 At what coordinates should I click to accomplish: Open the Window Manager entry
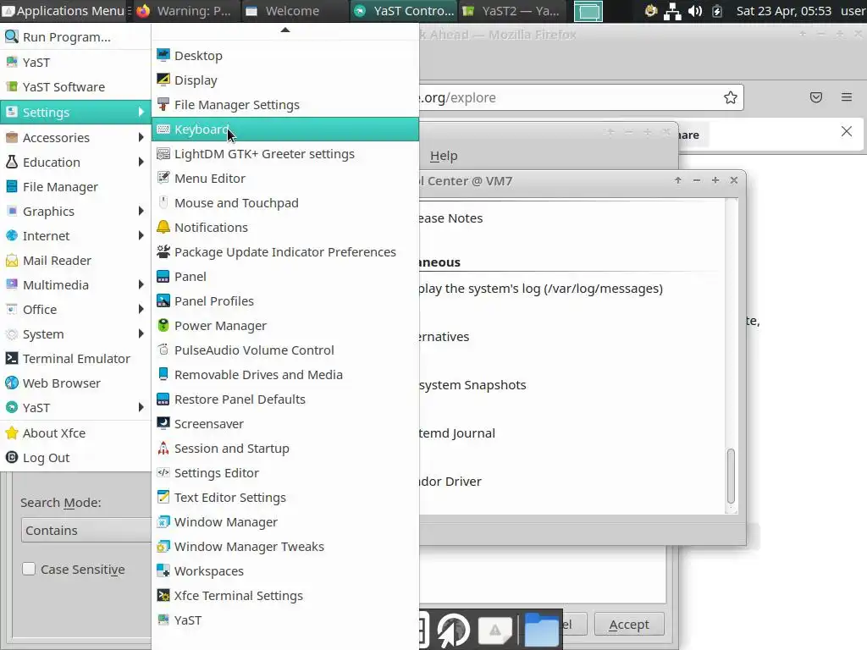click(x=285, y=521)
